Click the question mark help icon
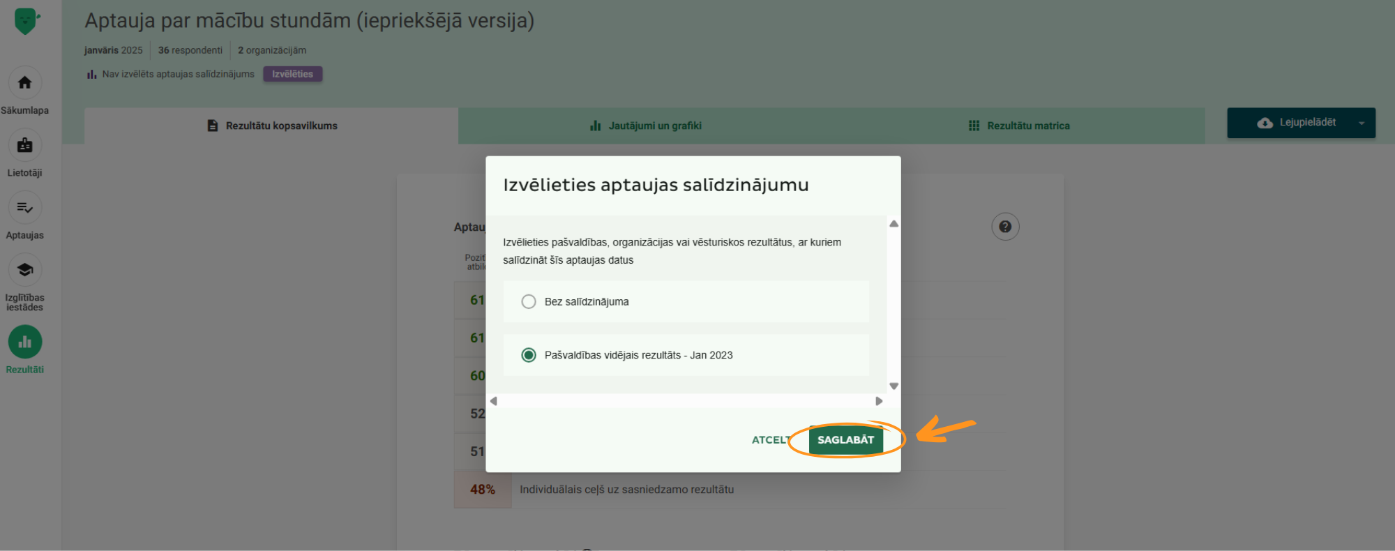 (x=1005, y=227)
